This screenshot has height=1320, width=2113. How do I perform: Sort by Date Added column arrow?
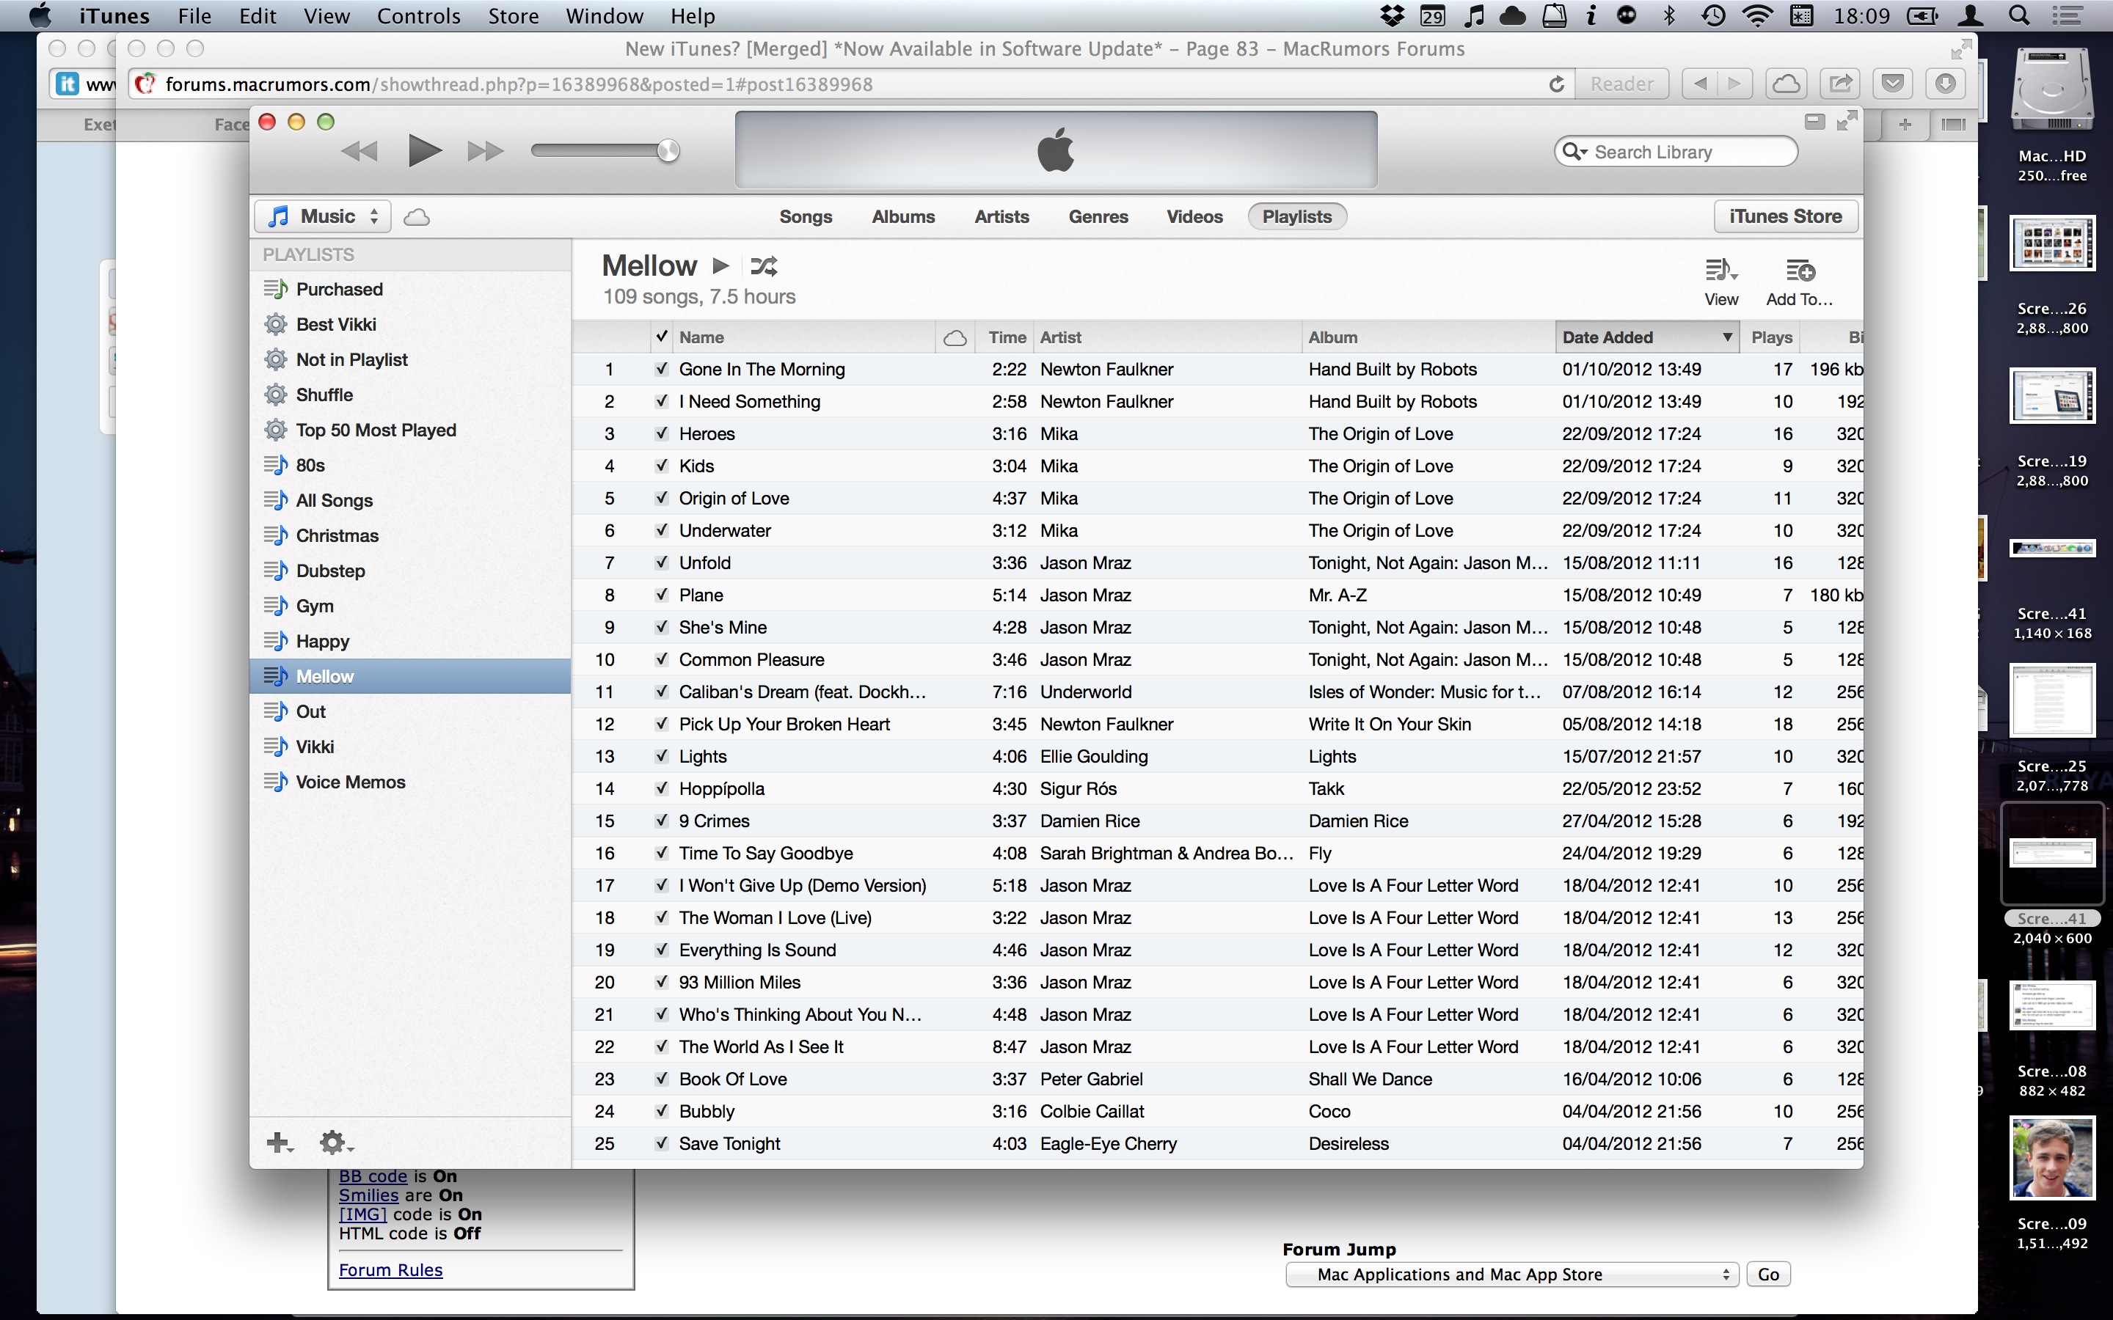click(x=1726, y=338)
